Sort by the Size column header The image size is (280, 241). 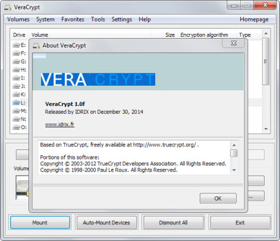pos(165,35)
